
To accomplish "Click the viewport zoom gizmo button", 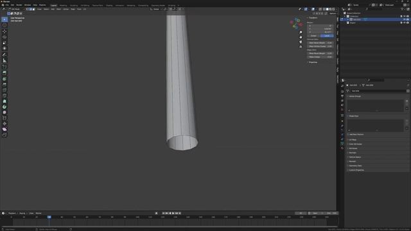I will coord(301,32).
